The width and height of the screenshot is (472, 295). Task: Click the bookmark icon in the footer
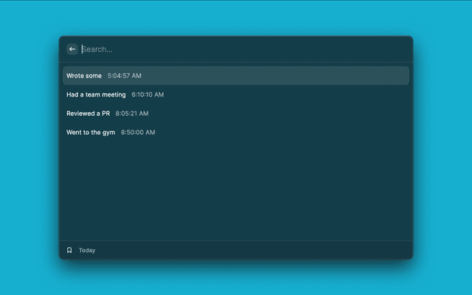point(69,250)
